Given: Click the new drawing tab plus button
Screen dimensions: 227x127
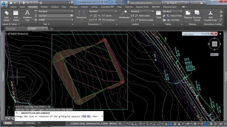Looking at the screenshot, I should point(51,29).
